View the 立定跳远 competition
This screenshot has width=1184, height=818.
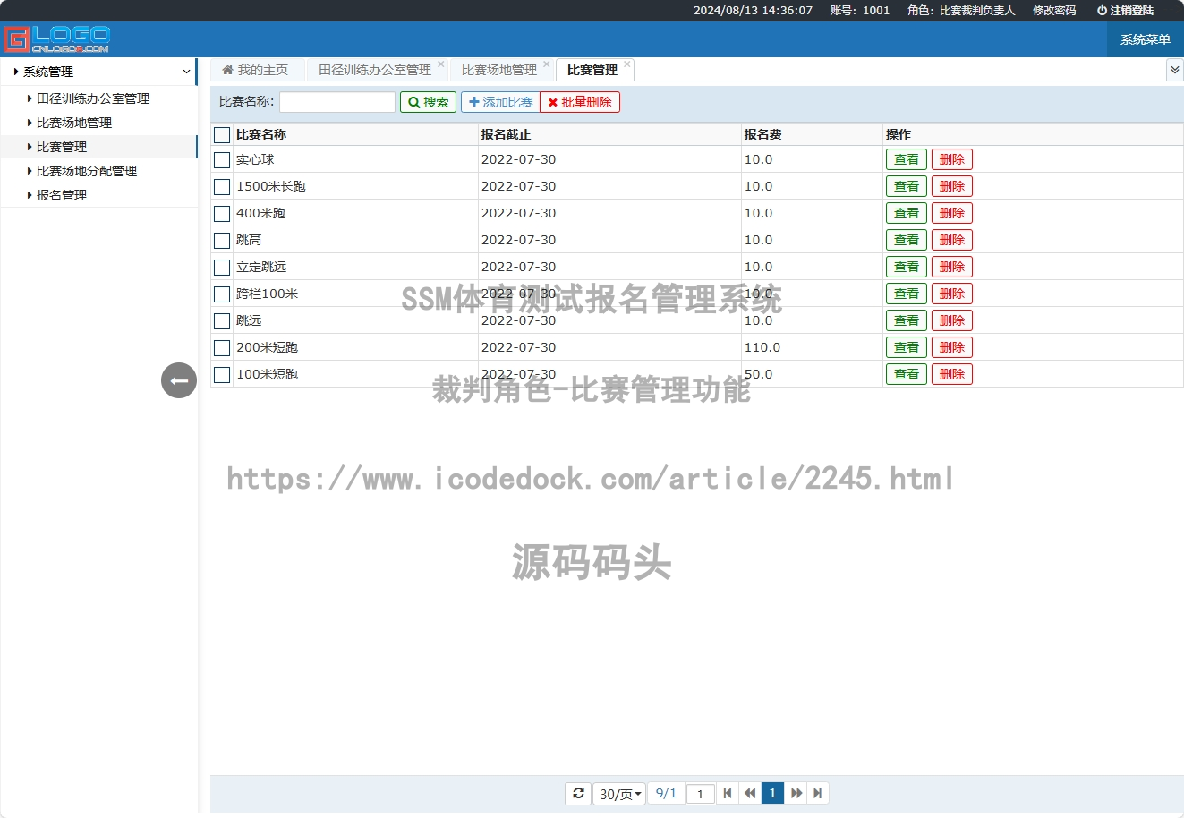(907, 267)
